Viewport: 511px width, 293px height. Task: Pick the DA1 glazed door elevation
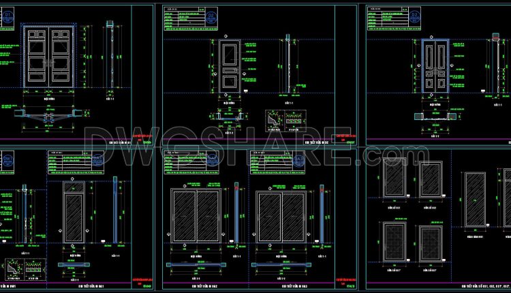(x=74, y=212)
